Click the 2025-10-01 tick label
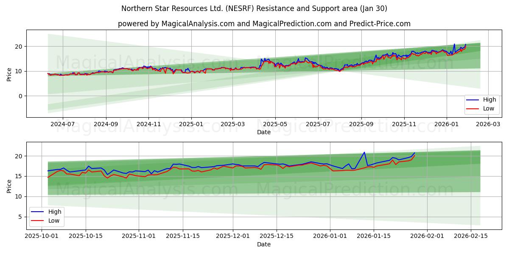Viewport: 509px width, 254px height. click(42, 236)
